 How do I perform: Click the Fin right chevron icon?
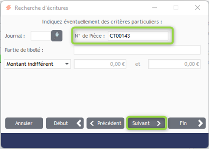(201, 123)
